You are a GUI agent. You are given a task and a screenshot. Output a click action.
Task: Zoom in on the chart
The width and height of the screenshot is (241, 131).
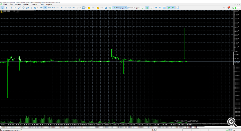(x=156, y=8)
